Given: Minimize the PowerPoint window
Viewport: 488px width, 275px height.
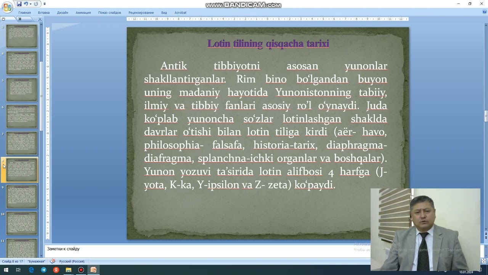Looking at the screenshot, I should pos(459,4).
